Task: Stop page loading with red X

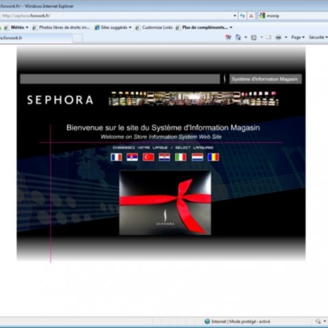Action: coord(251,16)
